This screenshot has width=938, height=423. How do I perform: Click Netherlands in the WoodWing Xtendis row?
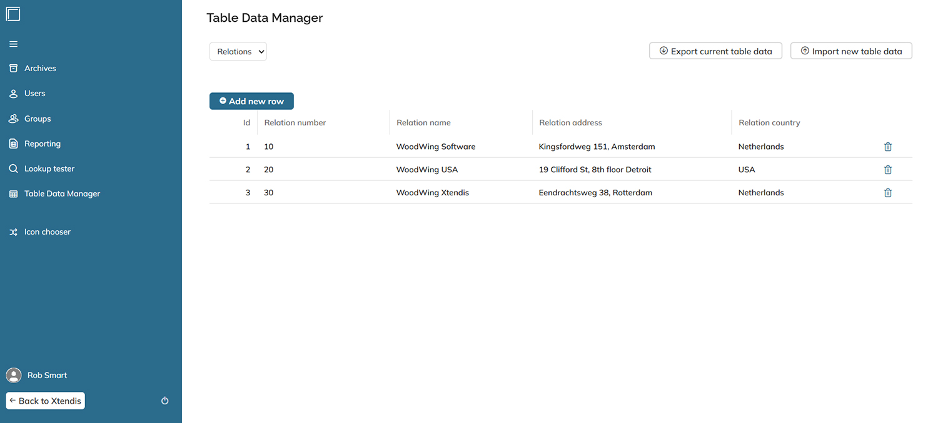tap(761, 193)
